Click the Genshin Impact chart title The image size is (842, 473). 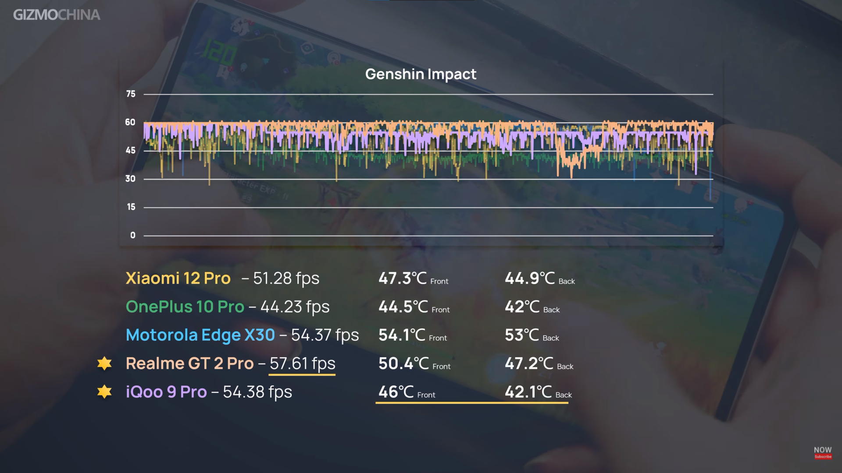click(x=421, y=74)
